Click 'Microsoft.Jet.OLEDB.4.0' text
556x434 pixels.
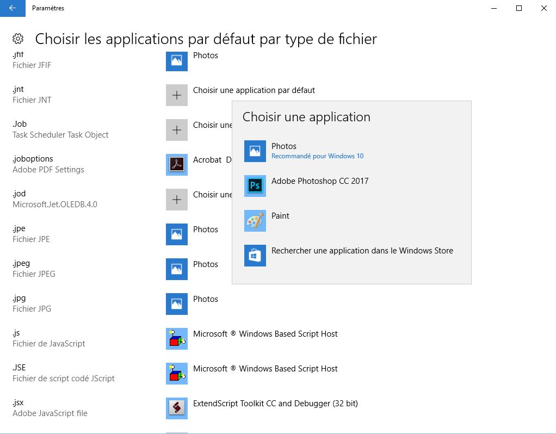click(55, 204)
